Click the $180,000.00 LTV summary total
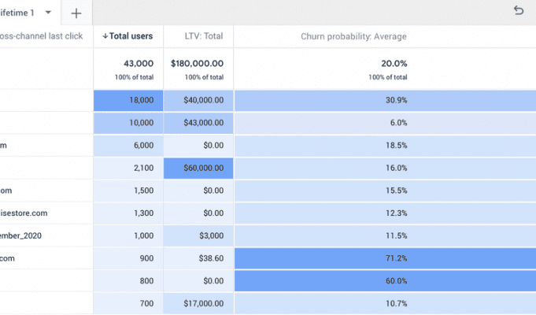536x315 pixels. tap(197, 63)
